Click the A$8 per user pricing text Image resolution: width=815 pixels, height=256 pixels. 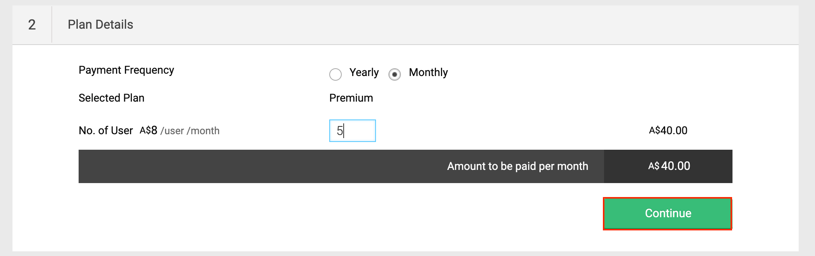[x=148, y=130]
